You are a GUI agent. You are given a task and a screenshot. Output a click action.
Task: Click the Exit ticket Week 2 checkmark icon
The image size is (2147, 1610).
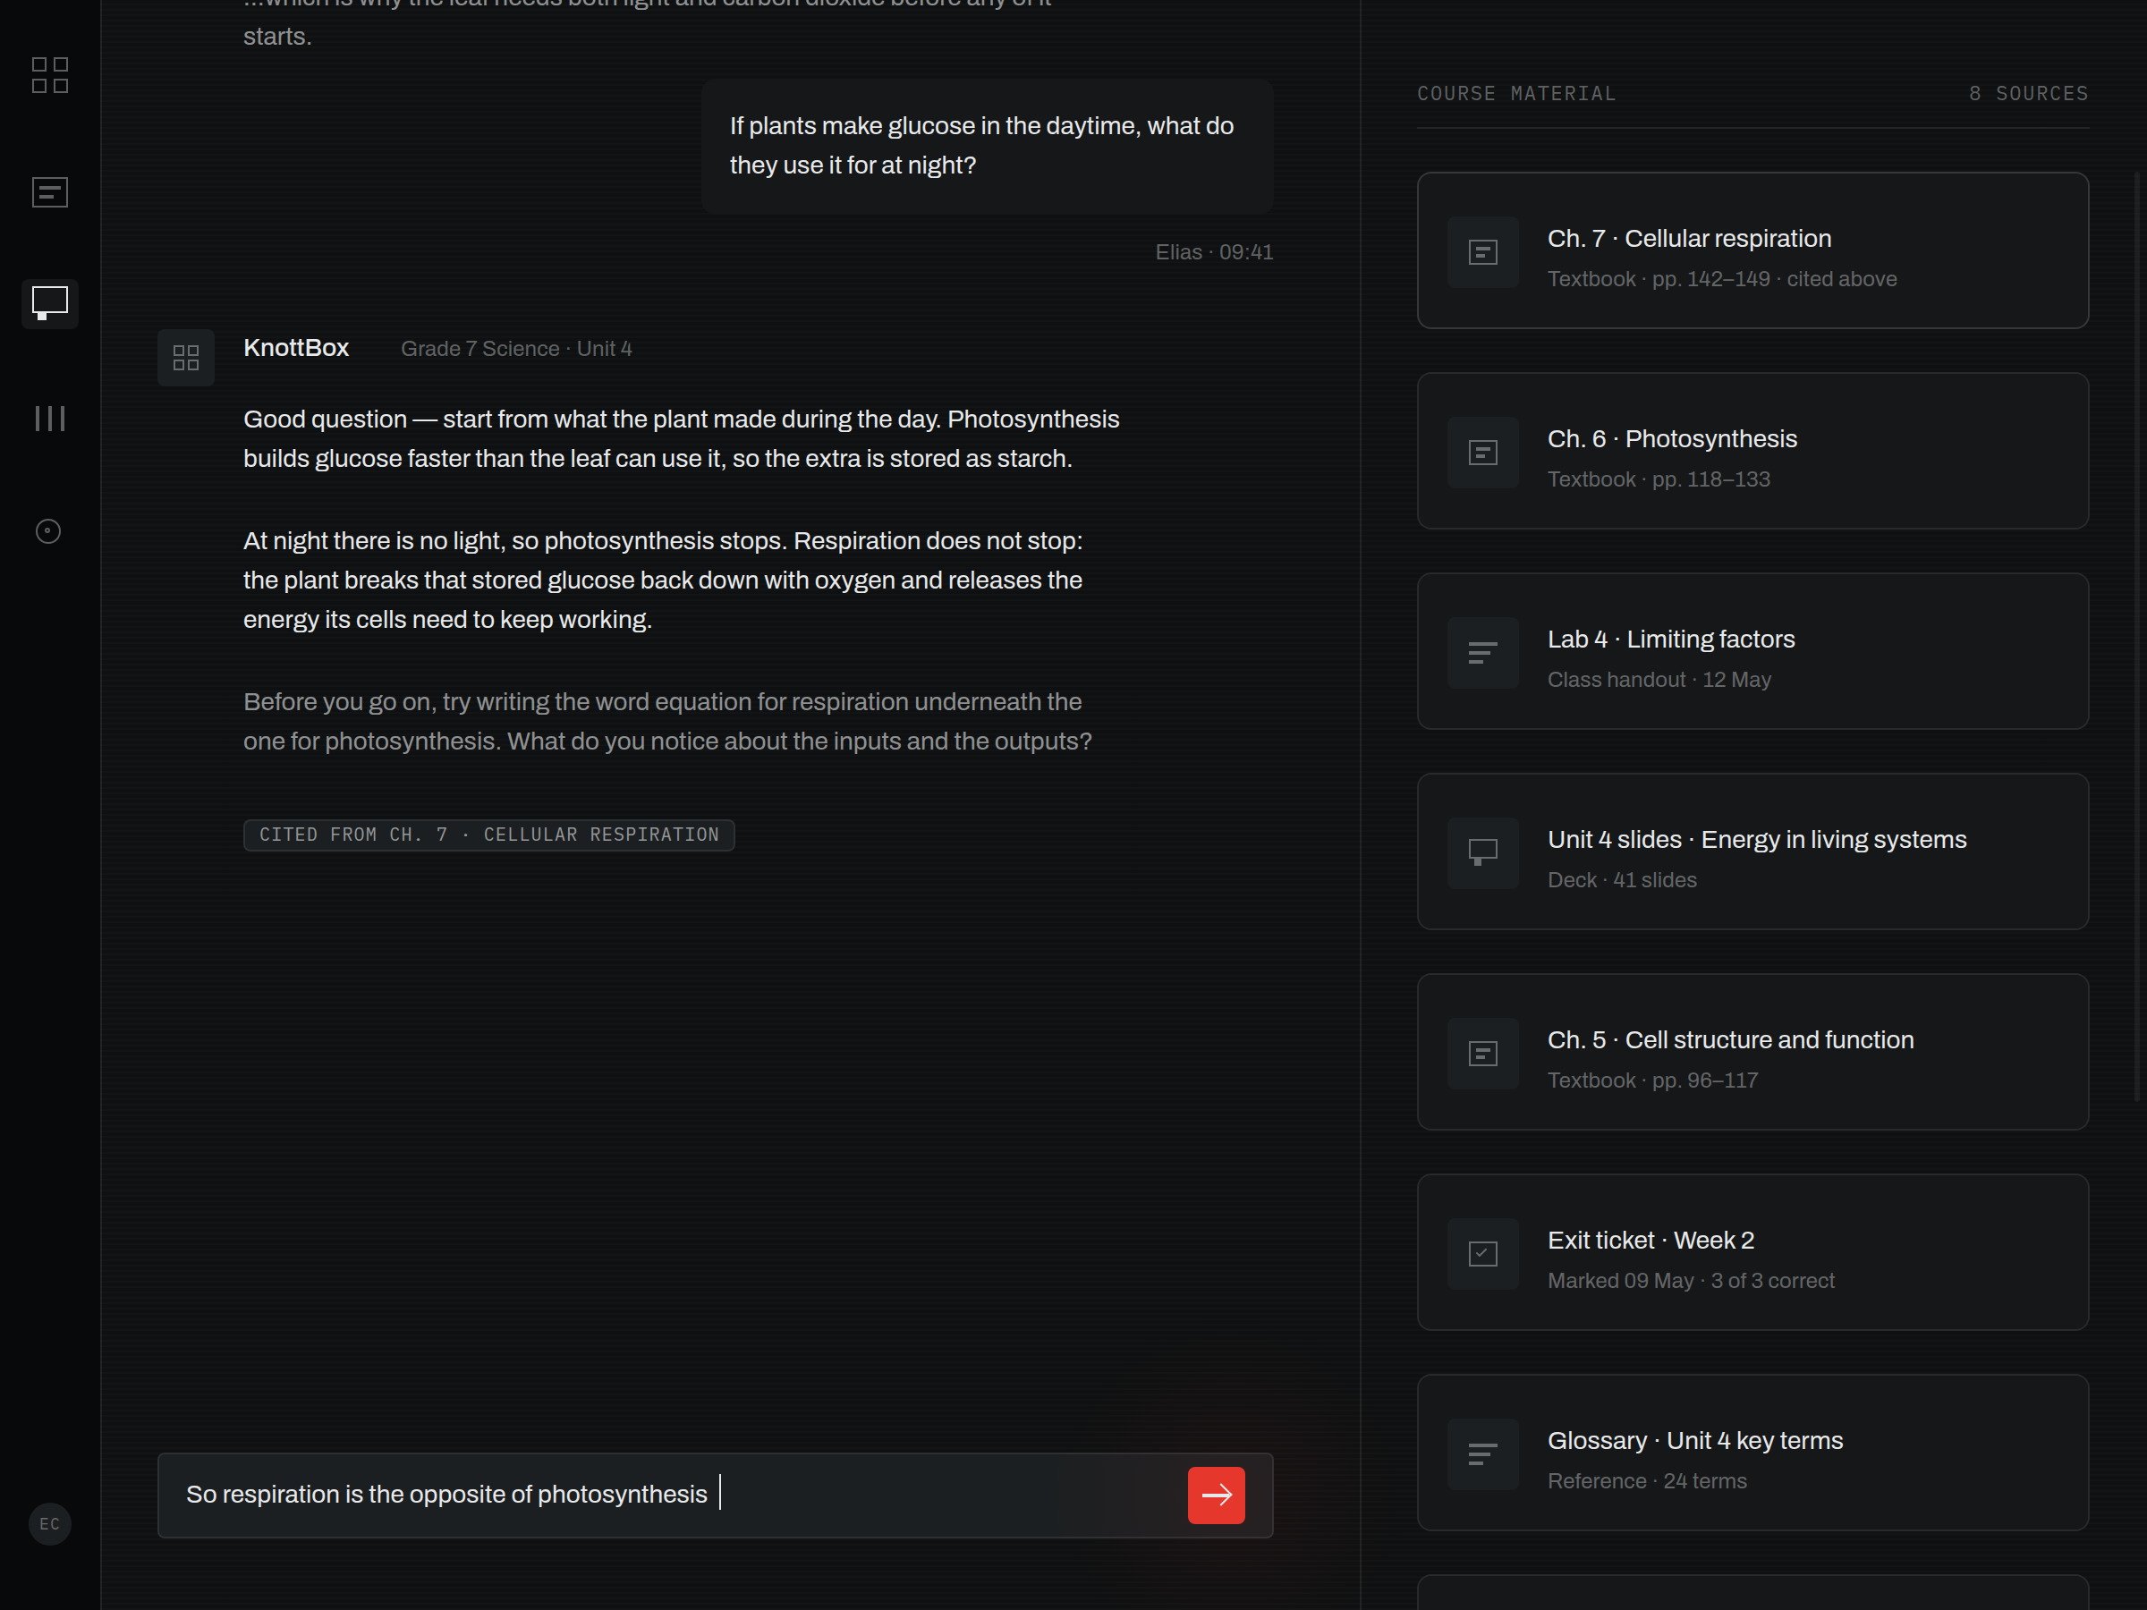tap(1483, 1254)
